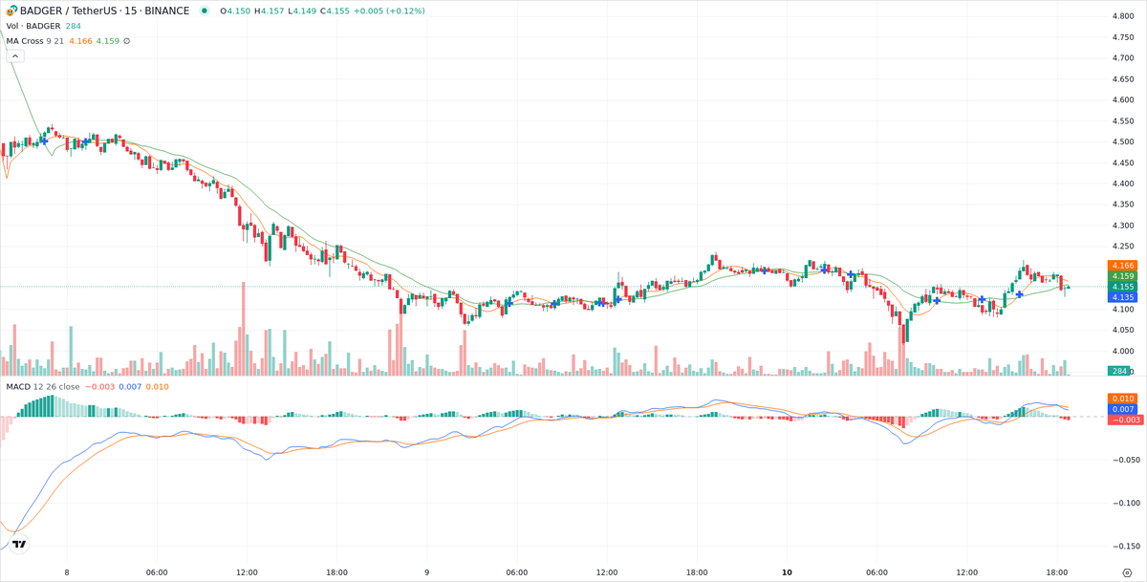Click the BADGER coin logo icon
Image resolution: width=1147 pixels, height=582 pixels.
(x=11, y=11)
